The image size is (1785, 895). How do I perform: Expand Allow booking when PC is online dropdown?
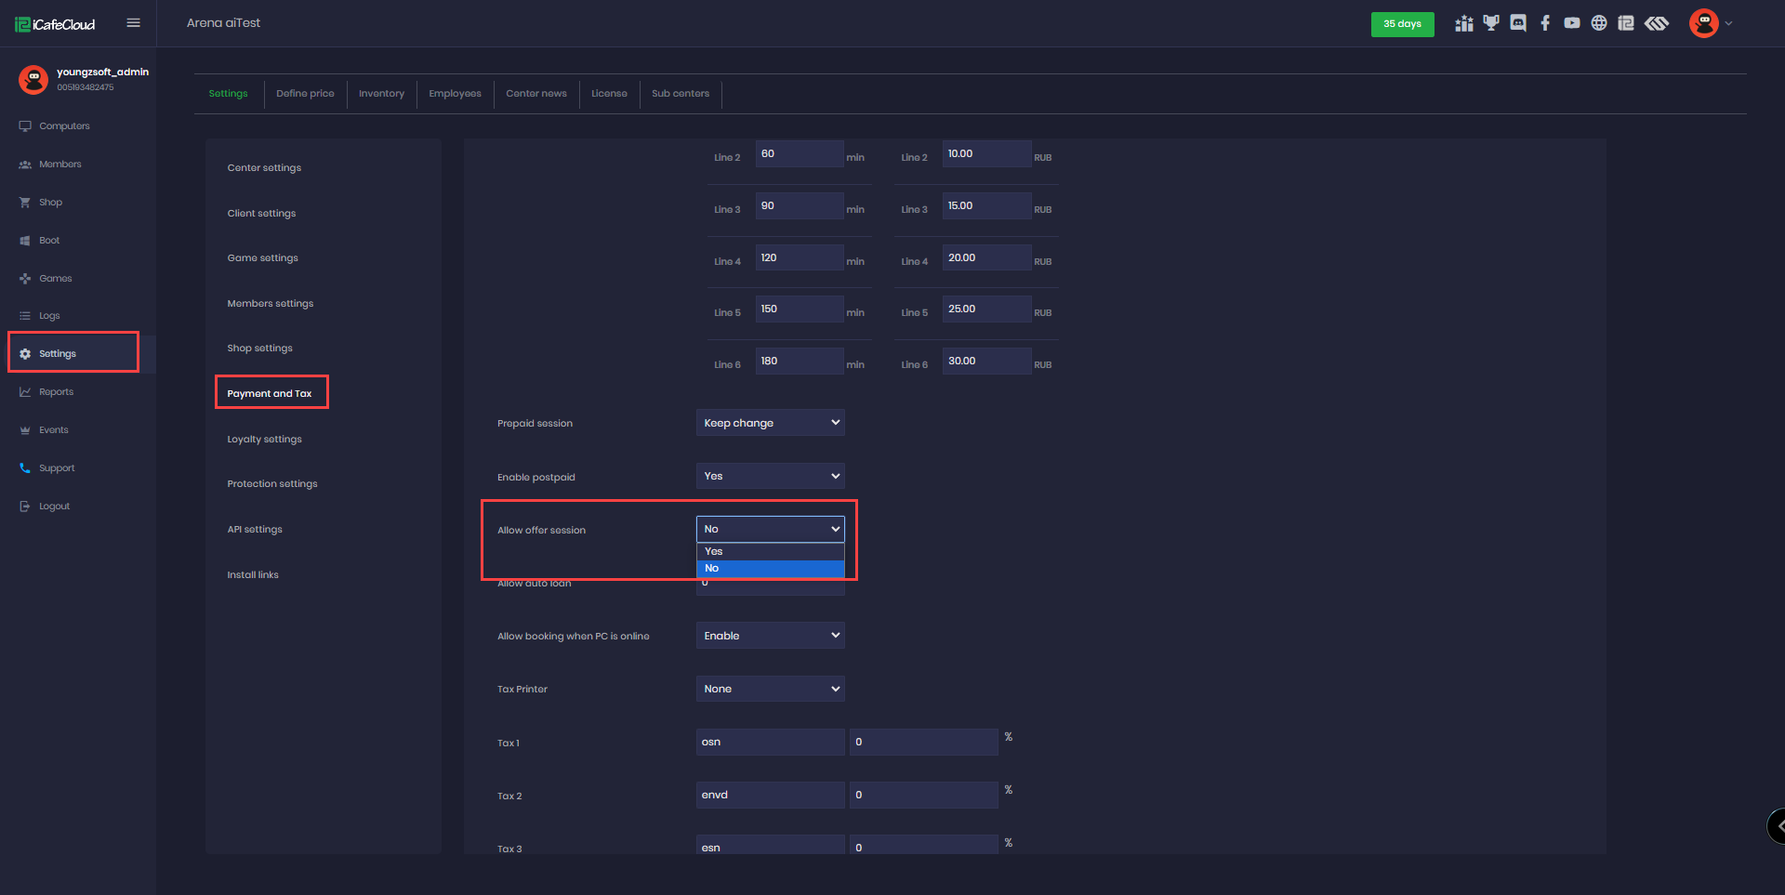tap(770, 636)
